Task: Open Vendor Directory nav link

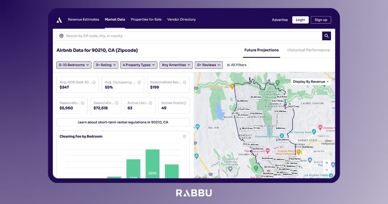Action: pos(181,19)
